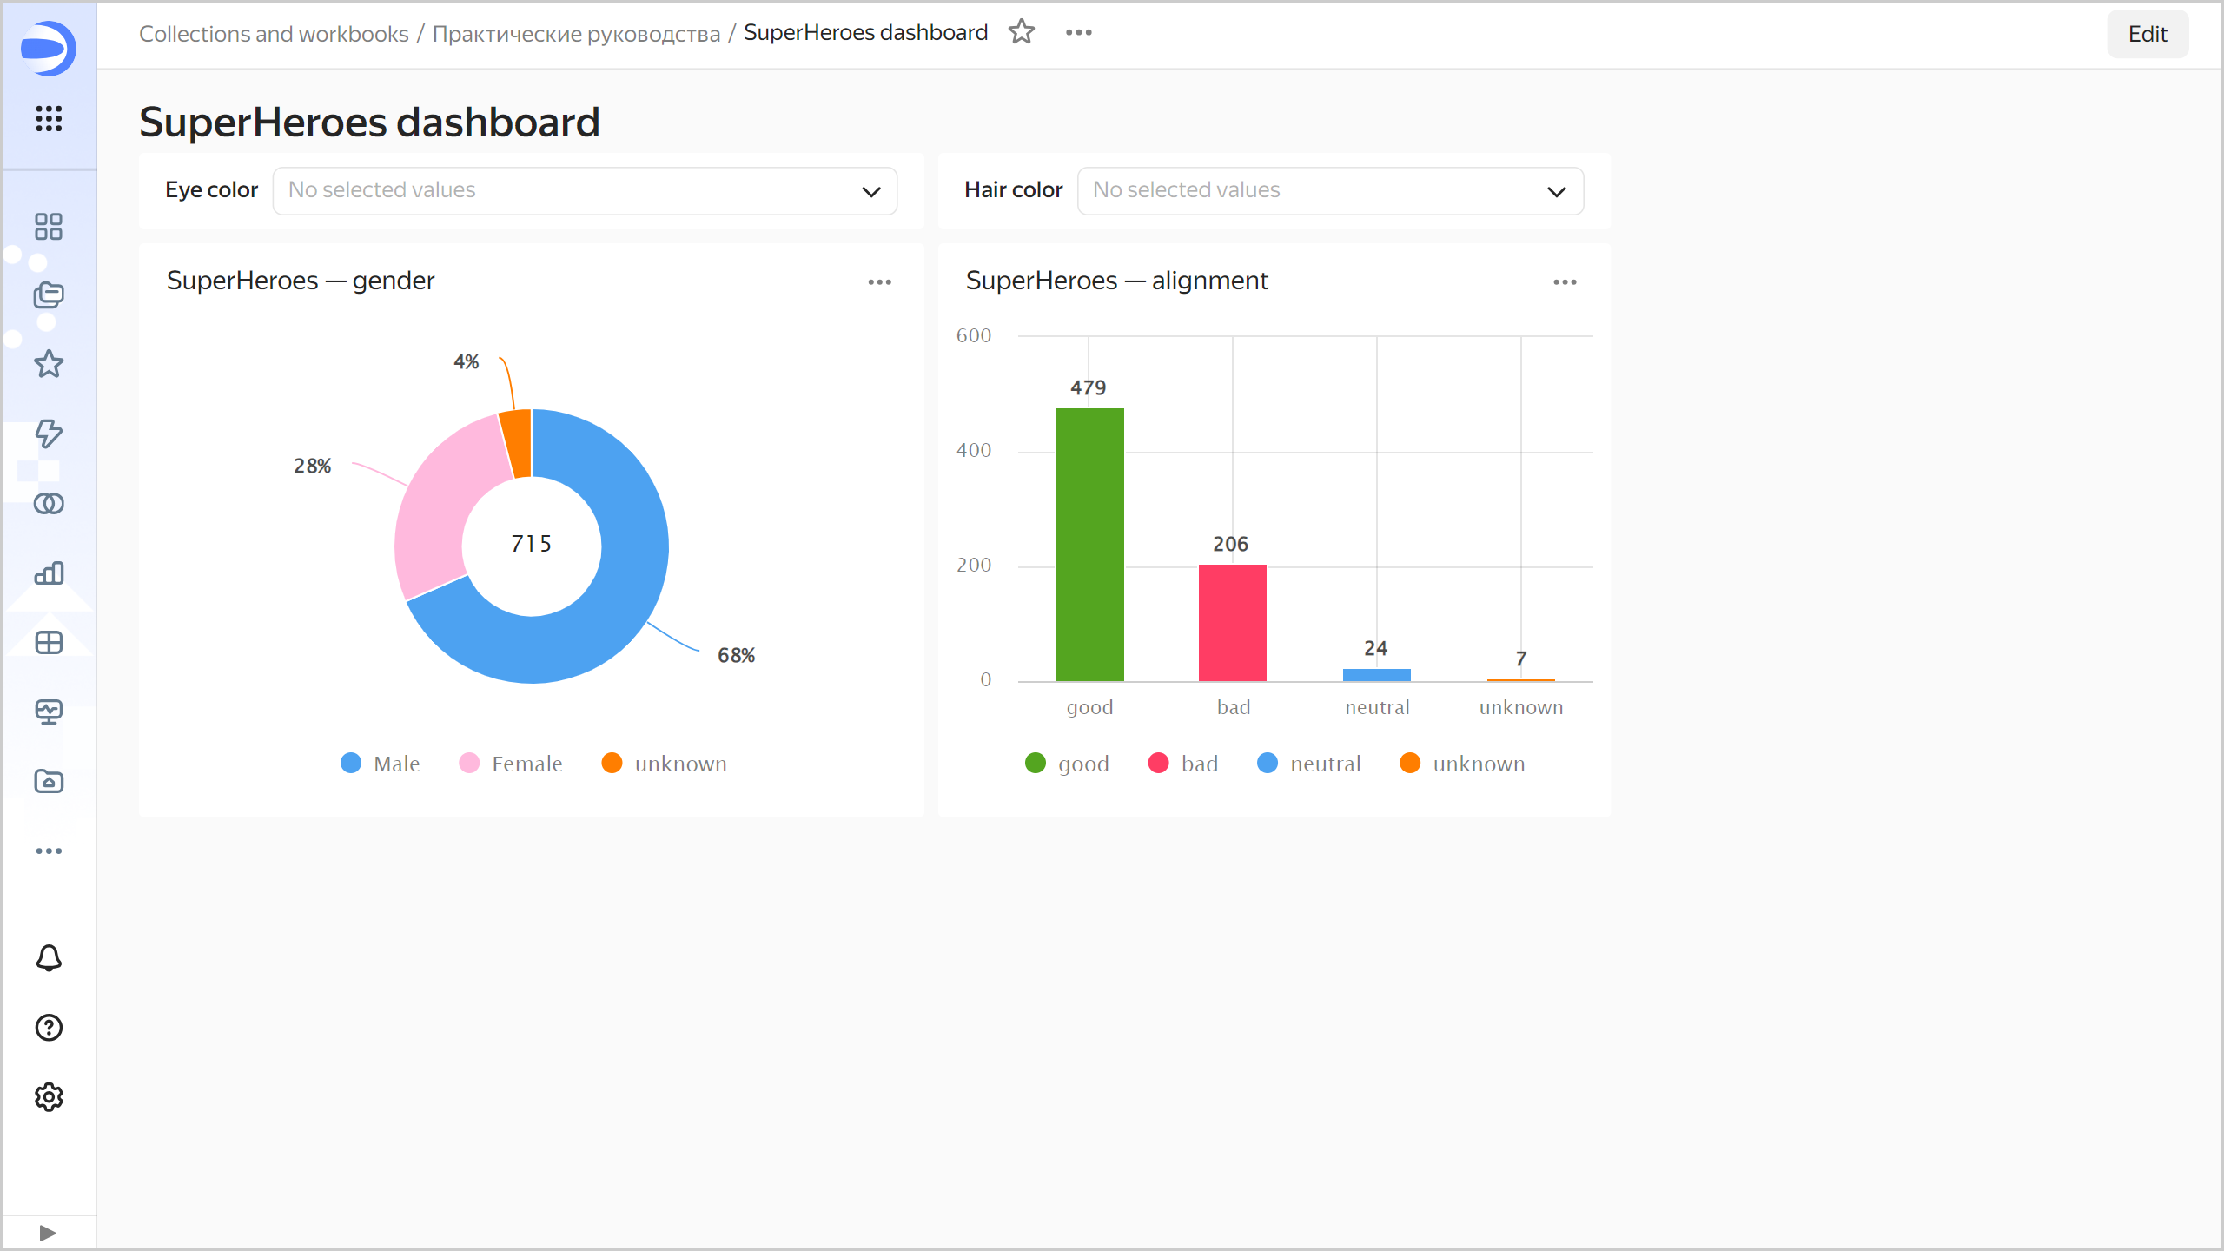Open the alignment chart three-dot menu
The image size is (2224, 1251).
tap(1565, 282)
